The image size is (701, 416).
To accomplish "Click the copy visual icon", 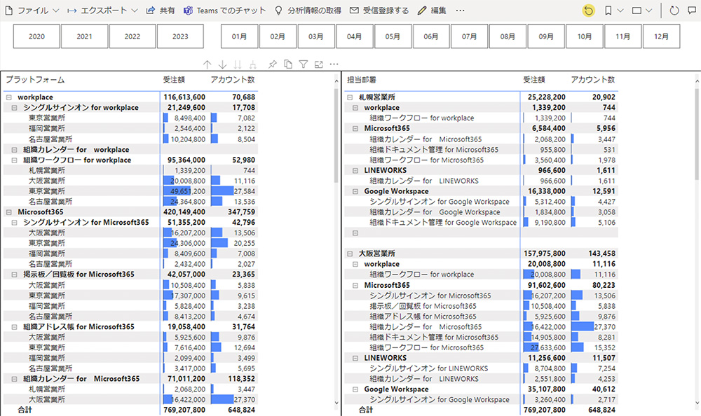I will pyautogui.click(x=288, y=64).
